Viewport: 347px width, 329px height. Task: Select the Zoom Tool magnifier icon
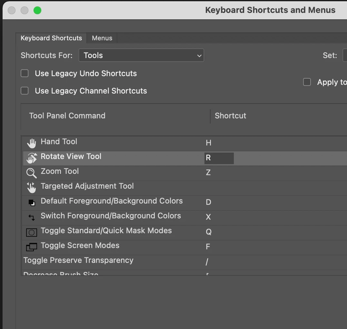point(31,173)
